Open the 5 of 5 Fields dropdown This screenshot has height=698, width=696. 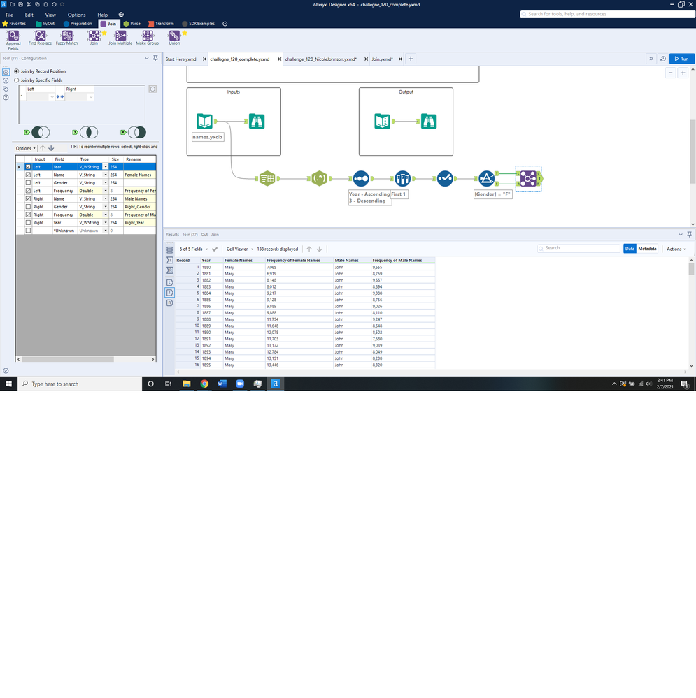click(x=193, y=249)
